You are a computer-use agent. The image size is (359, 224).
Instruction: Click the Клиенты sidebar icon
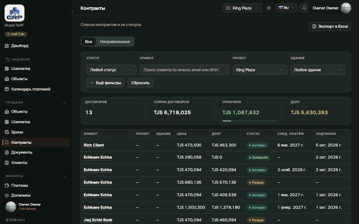(x=7, y=163)
